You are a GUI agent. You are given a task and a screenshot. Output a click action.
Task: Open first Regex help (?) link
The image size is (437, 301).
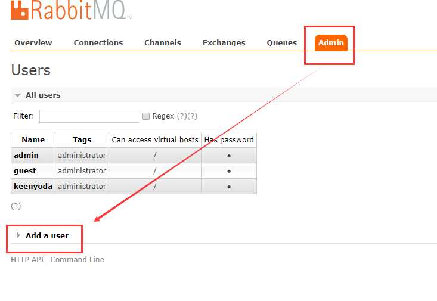182,116
